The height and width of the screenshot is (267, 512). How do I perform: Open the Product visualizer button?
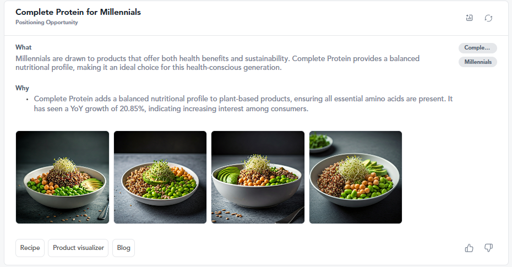78,248
